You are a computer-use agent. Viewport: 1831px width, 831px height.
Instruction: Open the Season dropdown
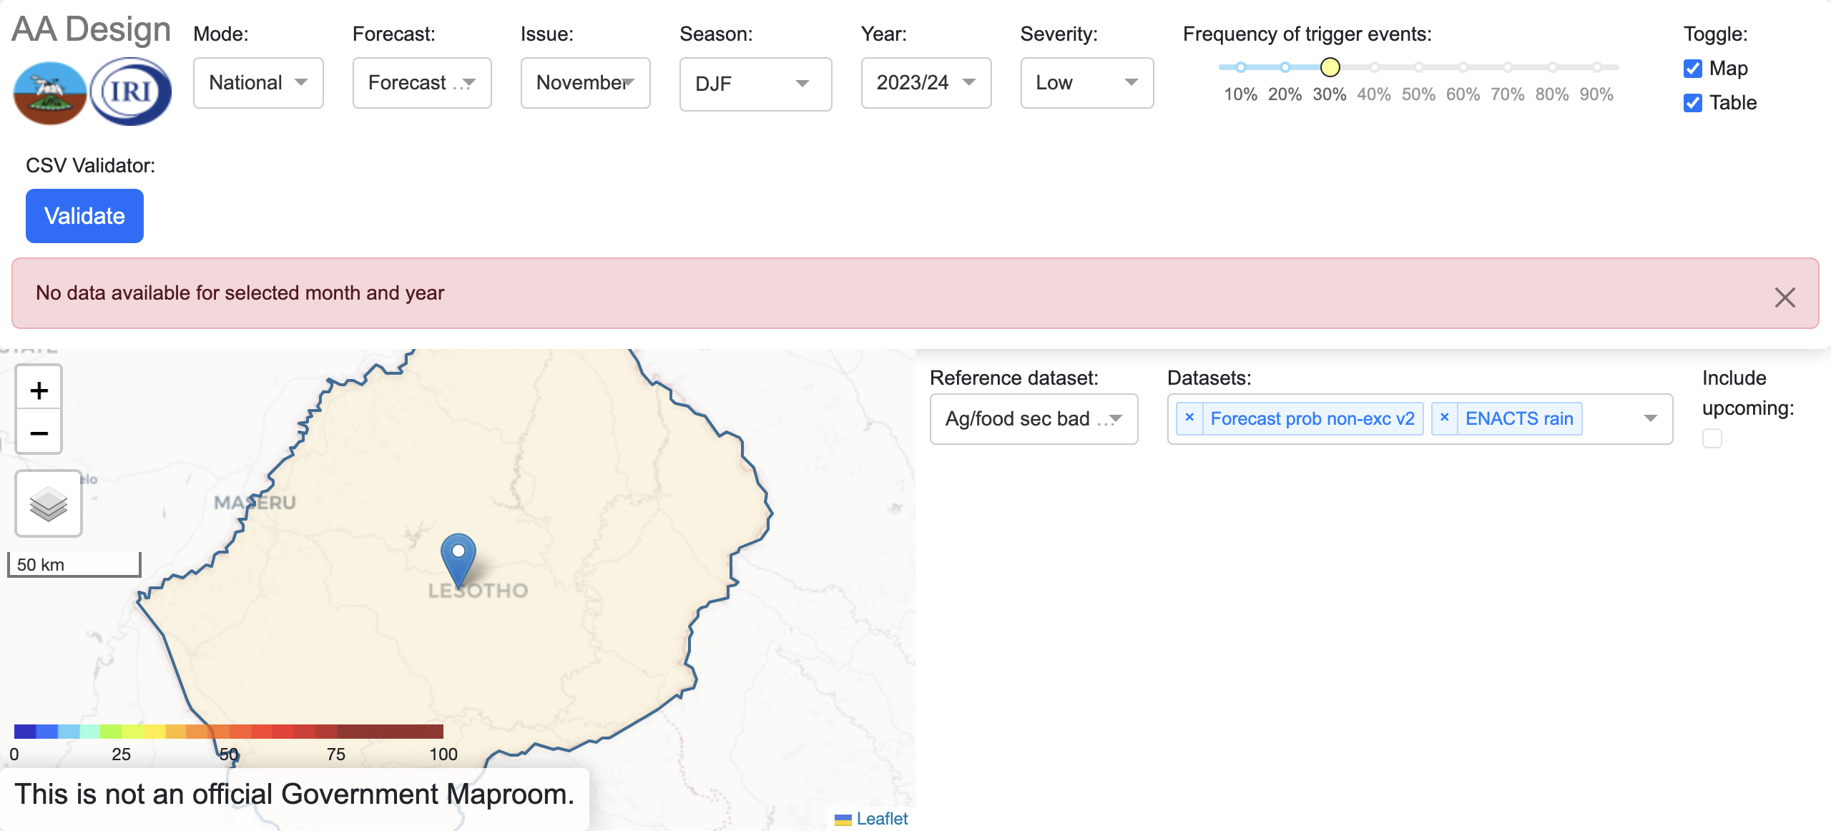point(755,84)
